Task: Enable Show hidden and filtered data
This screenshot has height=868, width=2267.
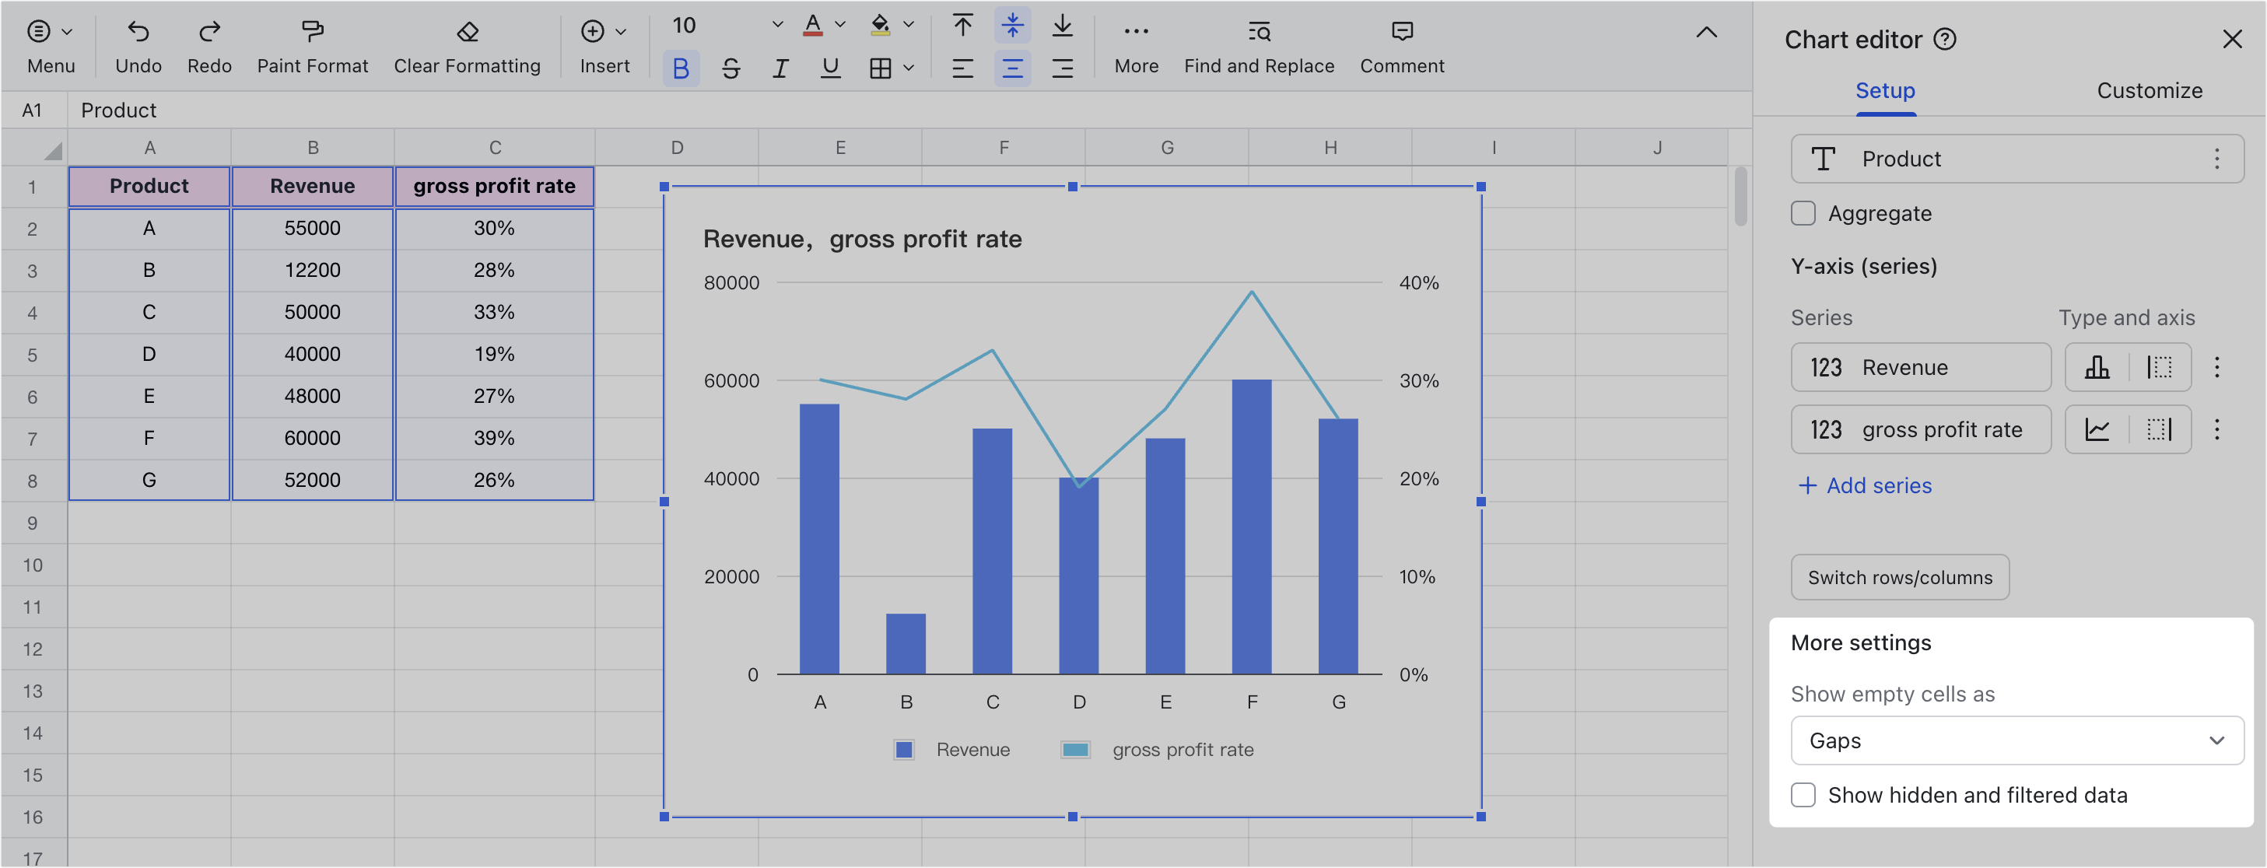Action: pyautogui.click(x=1803, y=796)
